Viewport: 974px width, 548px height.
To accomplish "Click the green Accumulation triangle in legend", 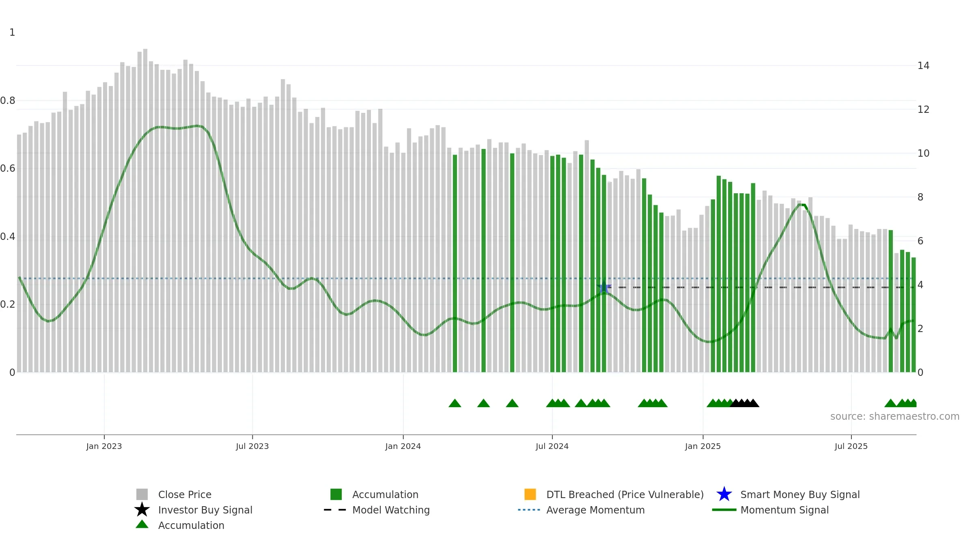I will (142, 524).
